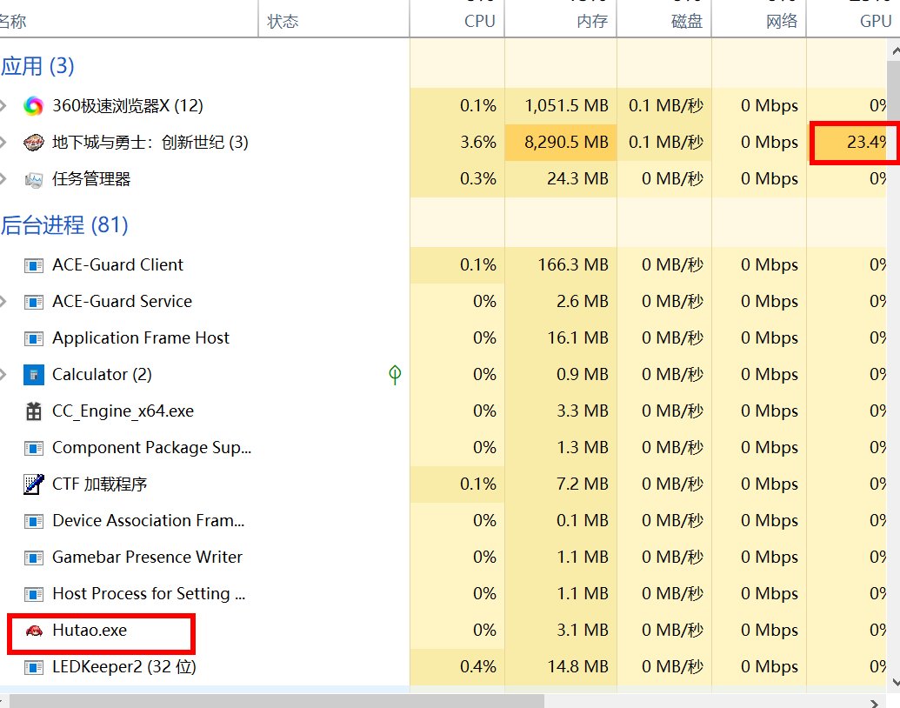Sort processes by CPU column

tap(457, 21)
